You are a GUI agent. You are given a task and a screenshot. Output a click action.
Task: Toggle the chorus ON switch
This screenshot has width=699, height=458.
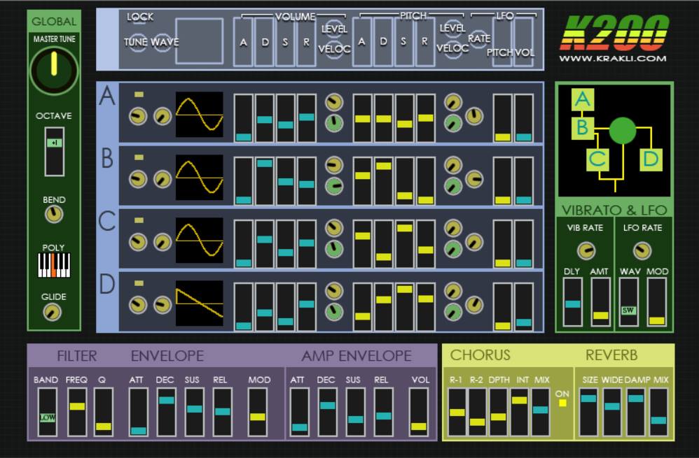562,403
